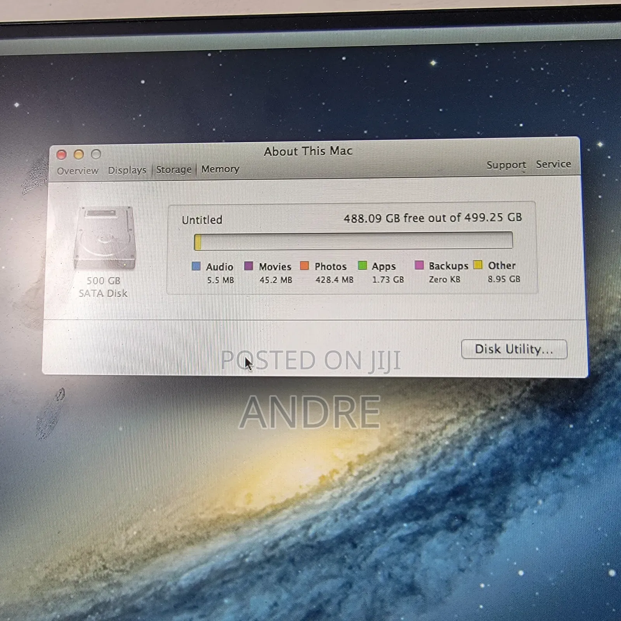This screenshot has width=621, height=621.
Task: Click the 'Untitled' volume name
Action: (x=202, y=220)
